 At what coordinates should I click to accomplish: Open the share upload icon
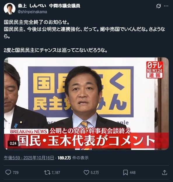[165, 172]
